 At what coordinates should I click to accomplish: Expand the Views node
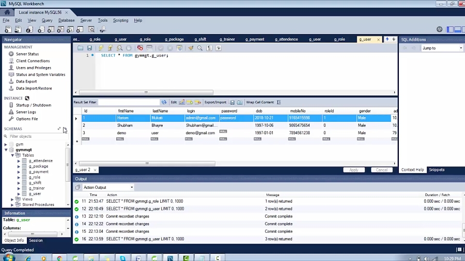click(x=12, y=200)
